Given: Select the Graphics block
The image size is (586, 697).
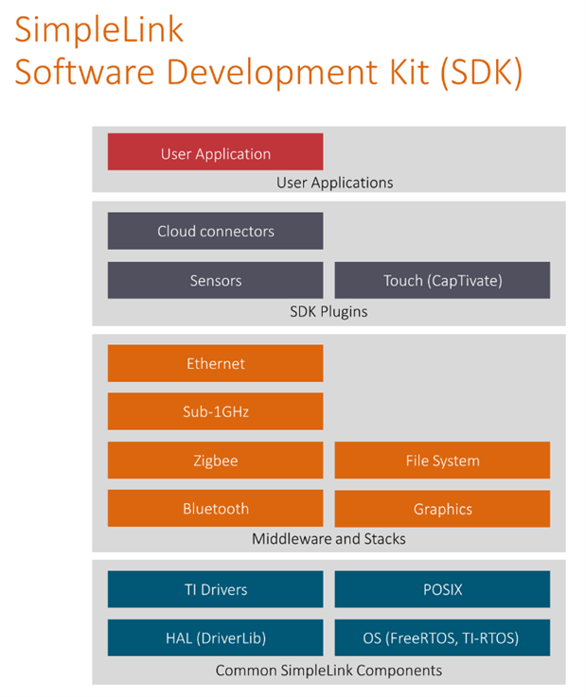Looking at the screenshot, I should [x=442, y=509].
